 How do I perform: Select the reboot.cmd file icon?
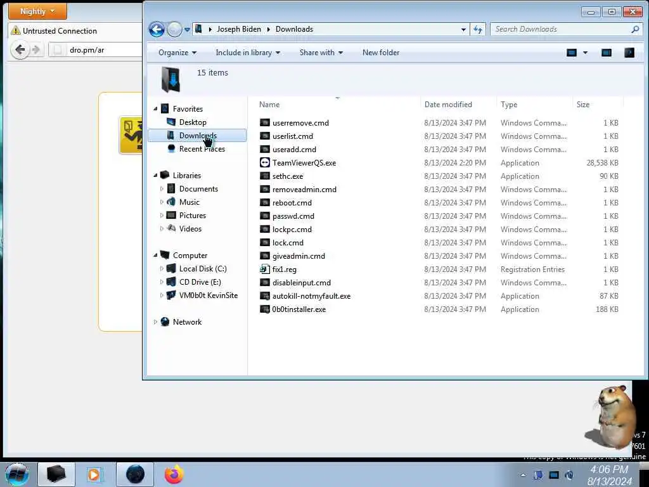tap(264, 202)
